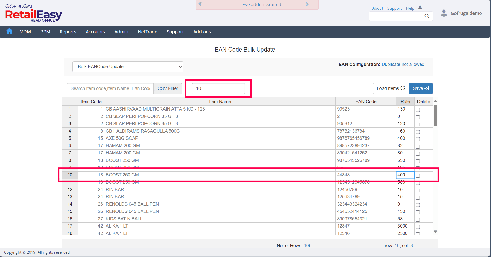Select EAN code 323443324234 cell
The height and width of the screenshot is (257, 491).
(366, 204)
